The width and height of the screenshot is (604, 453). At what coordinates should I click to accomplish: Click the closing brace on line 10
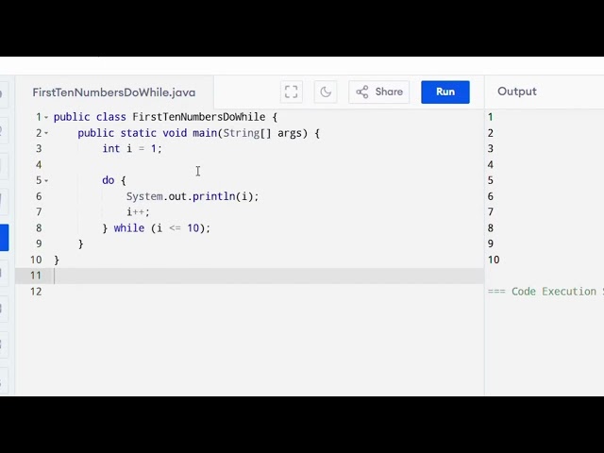click(x=57, y=260)
